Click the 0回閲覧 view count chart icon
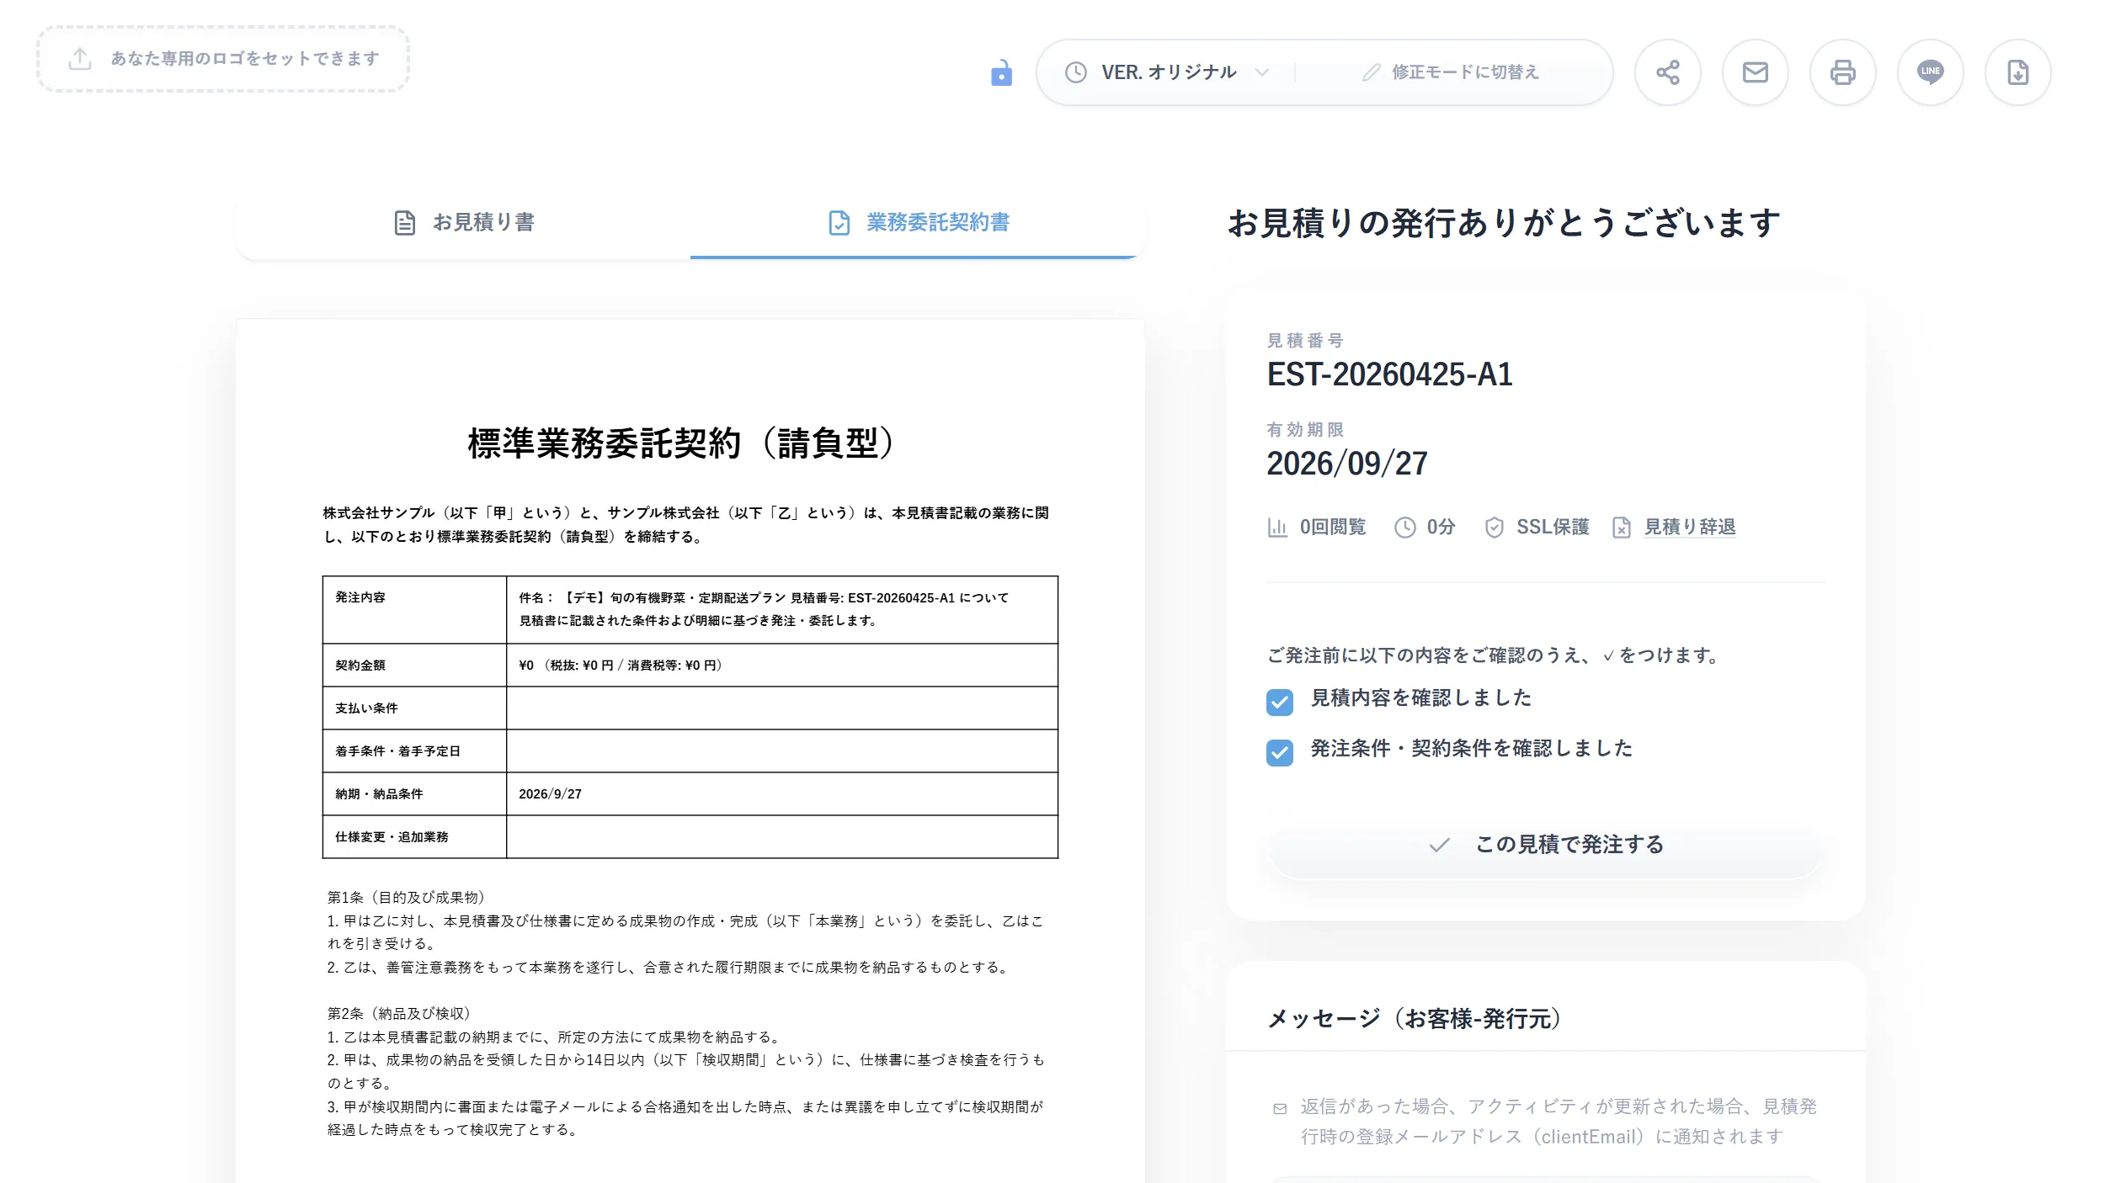 (x=1277, y=528)
